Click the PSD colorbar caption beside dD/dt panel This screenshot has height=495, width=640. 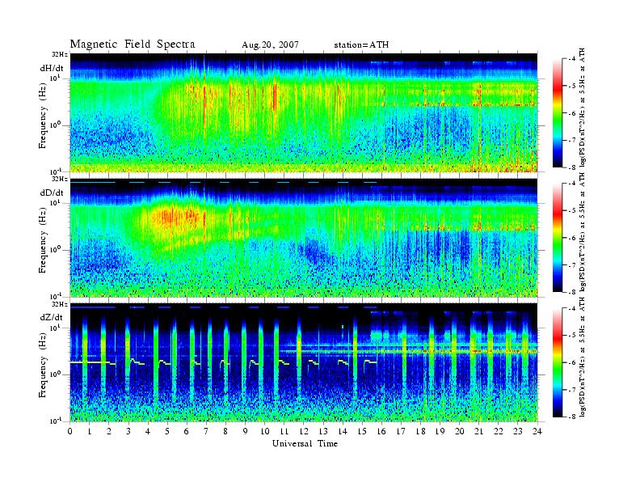click(582, 232)
